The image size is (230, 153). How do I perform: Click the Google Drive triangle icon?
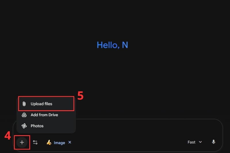(x=24, y=115)
